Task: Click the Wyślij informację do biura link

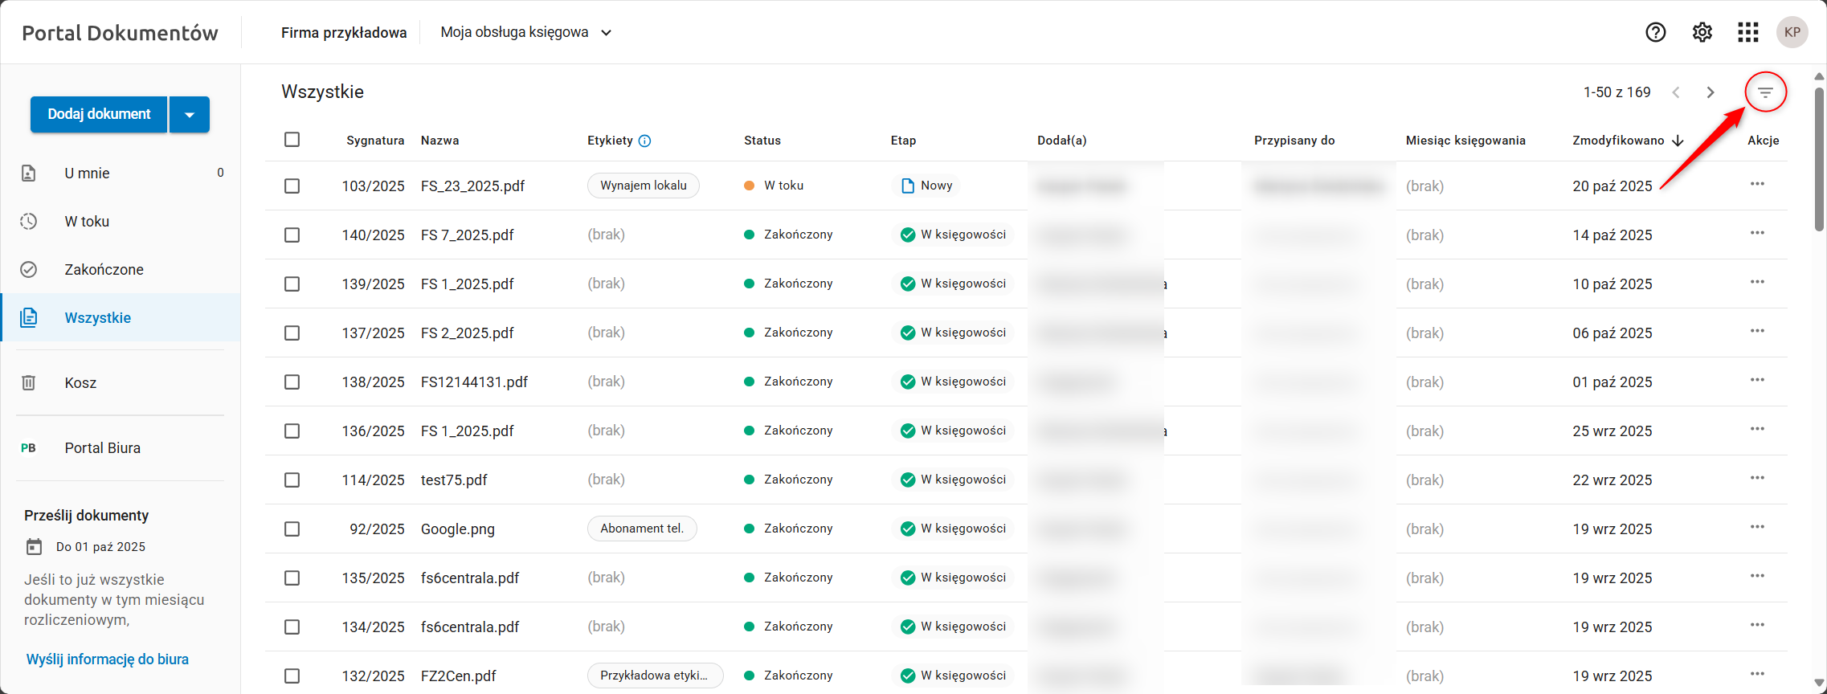Action: [108, 659]
